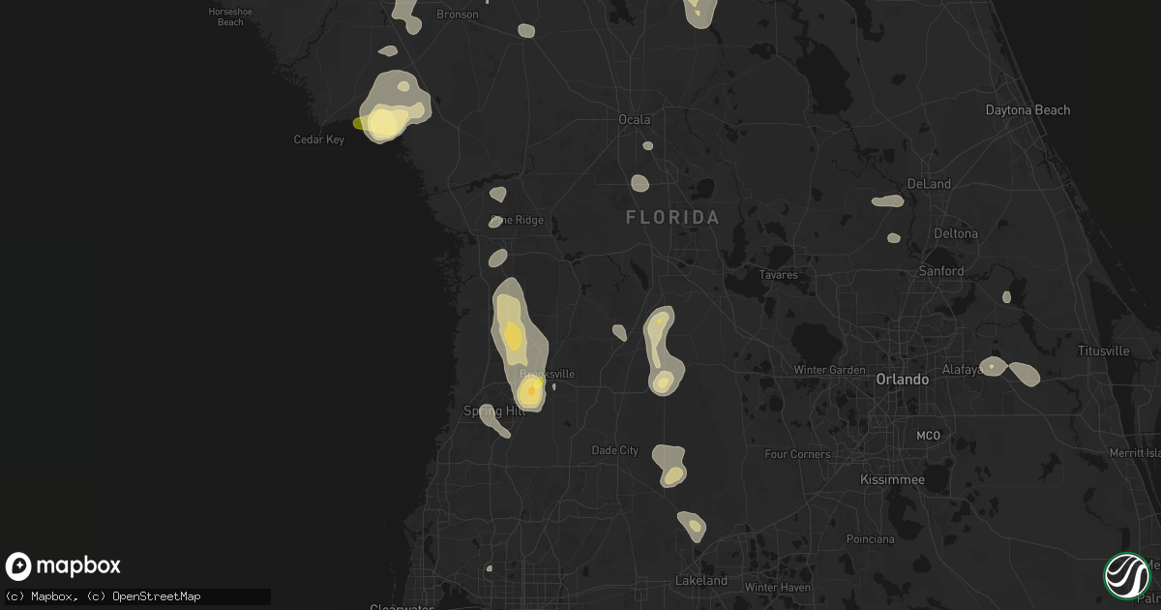Click the storm cell east of Dade City

670,466
